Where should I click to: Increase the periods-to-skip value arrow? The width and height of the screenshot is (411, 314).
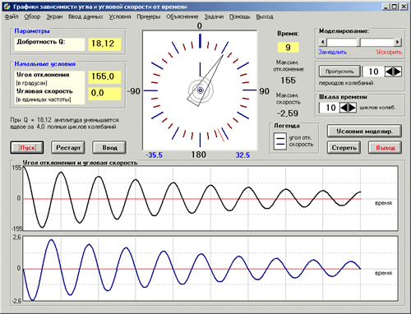397,72
